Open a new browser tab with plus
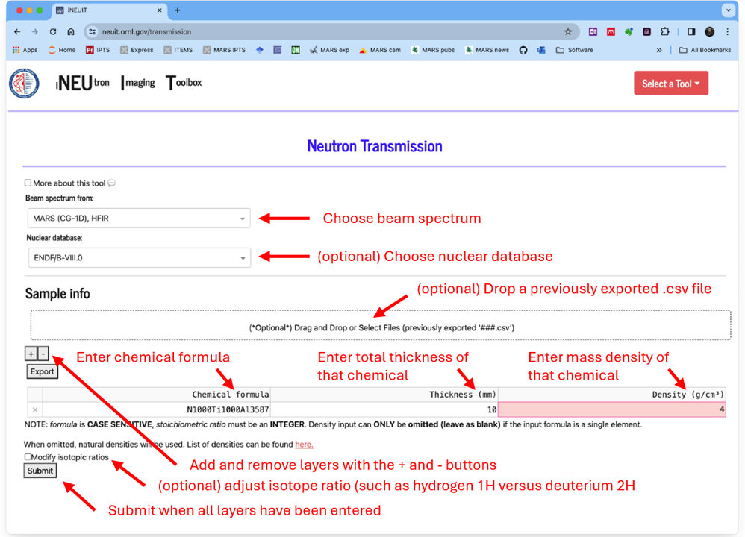 tap(178, 11)
